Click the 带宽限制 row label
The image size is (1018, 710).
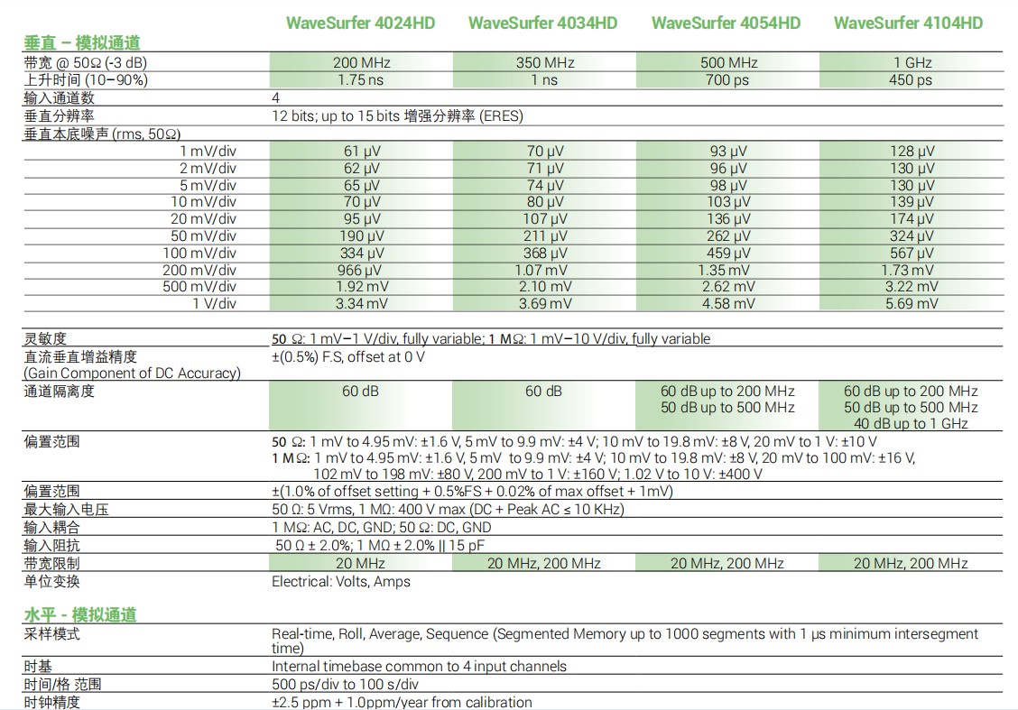52,563
